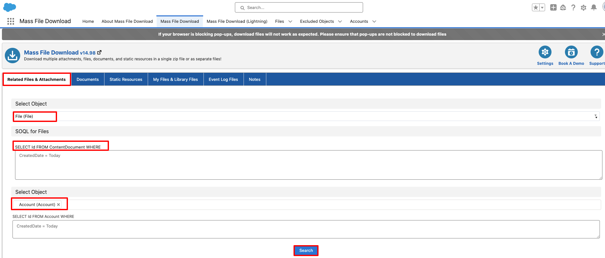Click the Support question mark icon
Viewport: 605px width, 258px height.
597,52
